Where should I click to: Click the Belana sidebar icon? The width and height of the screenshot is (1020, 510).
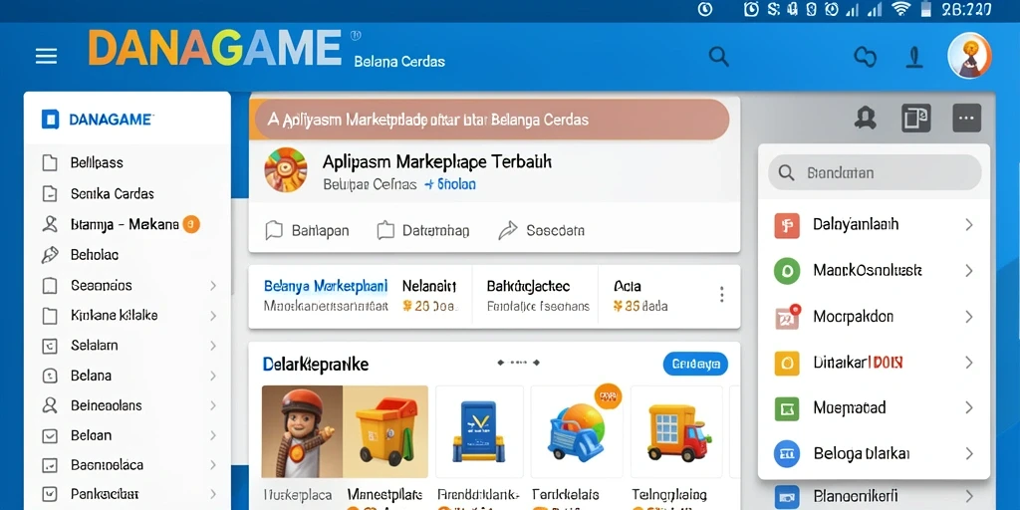[50, 376]
